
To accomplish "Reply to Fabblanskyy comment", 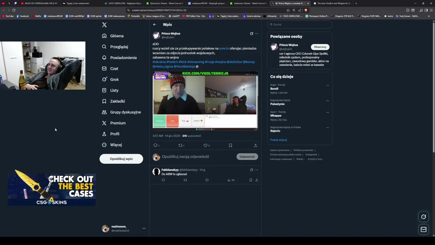I will tap(163, 180).
